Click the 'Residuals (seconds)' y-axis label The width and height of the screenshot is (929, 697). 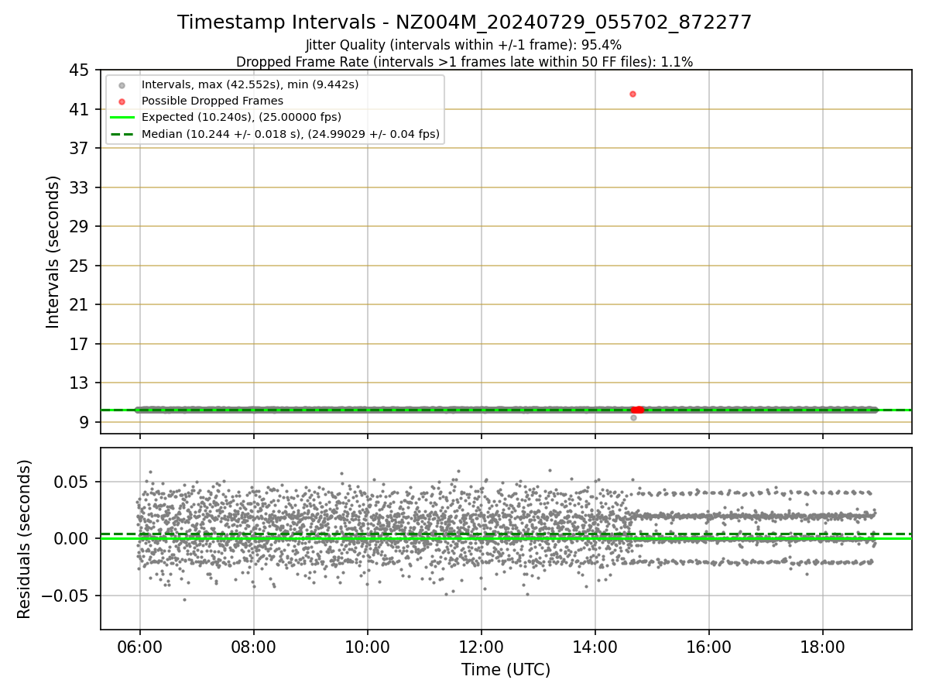point(25,539)
